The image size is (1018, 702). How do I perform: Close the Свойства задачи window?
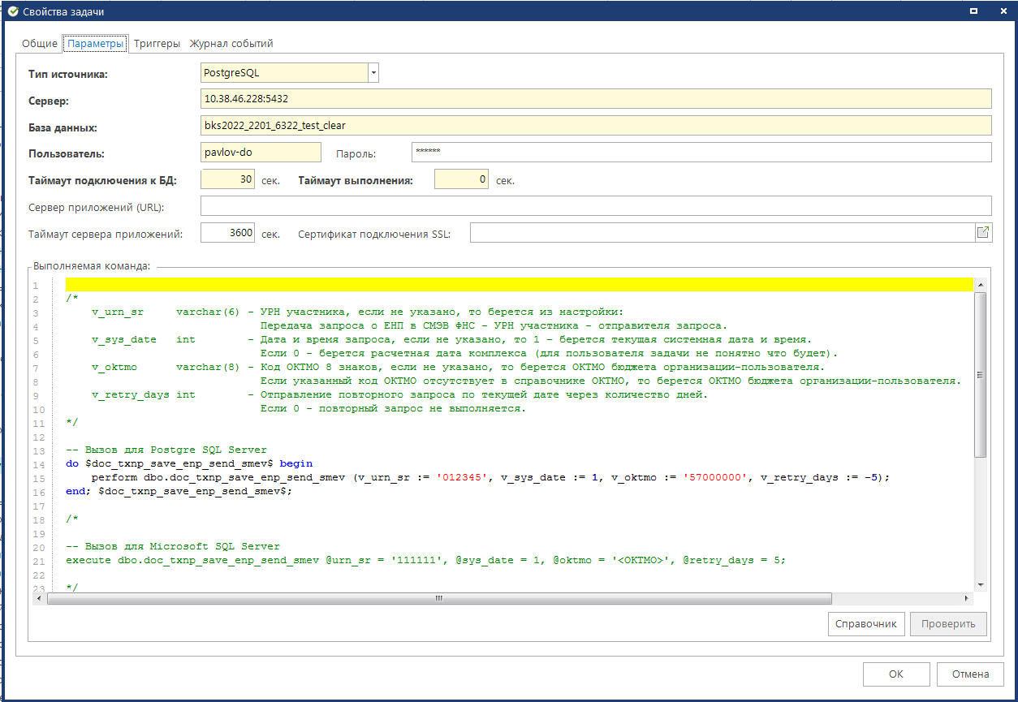[1002, 11]
